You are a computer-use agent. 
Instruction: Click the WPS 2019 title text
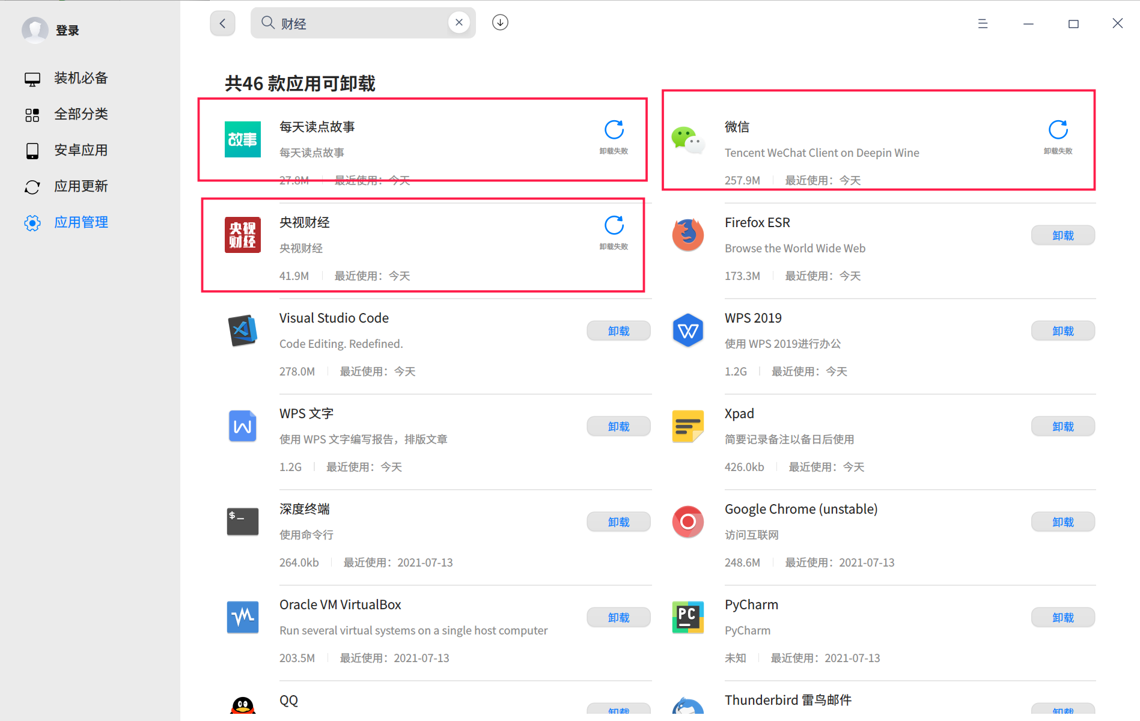tap(753, 318)
